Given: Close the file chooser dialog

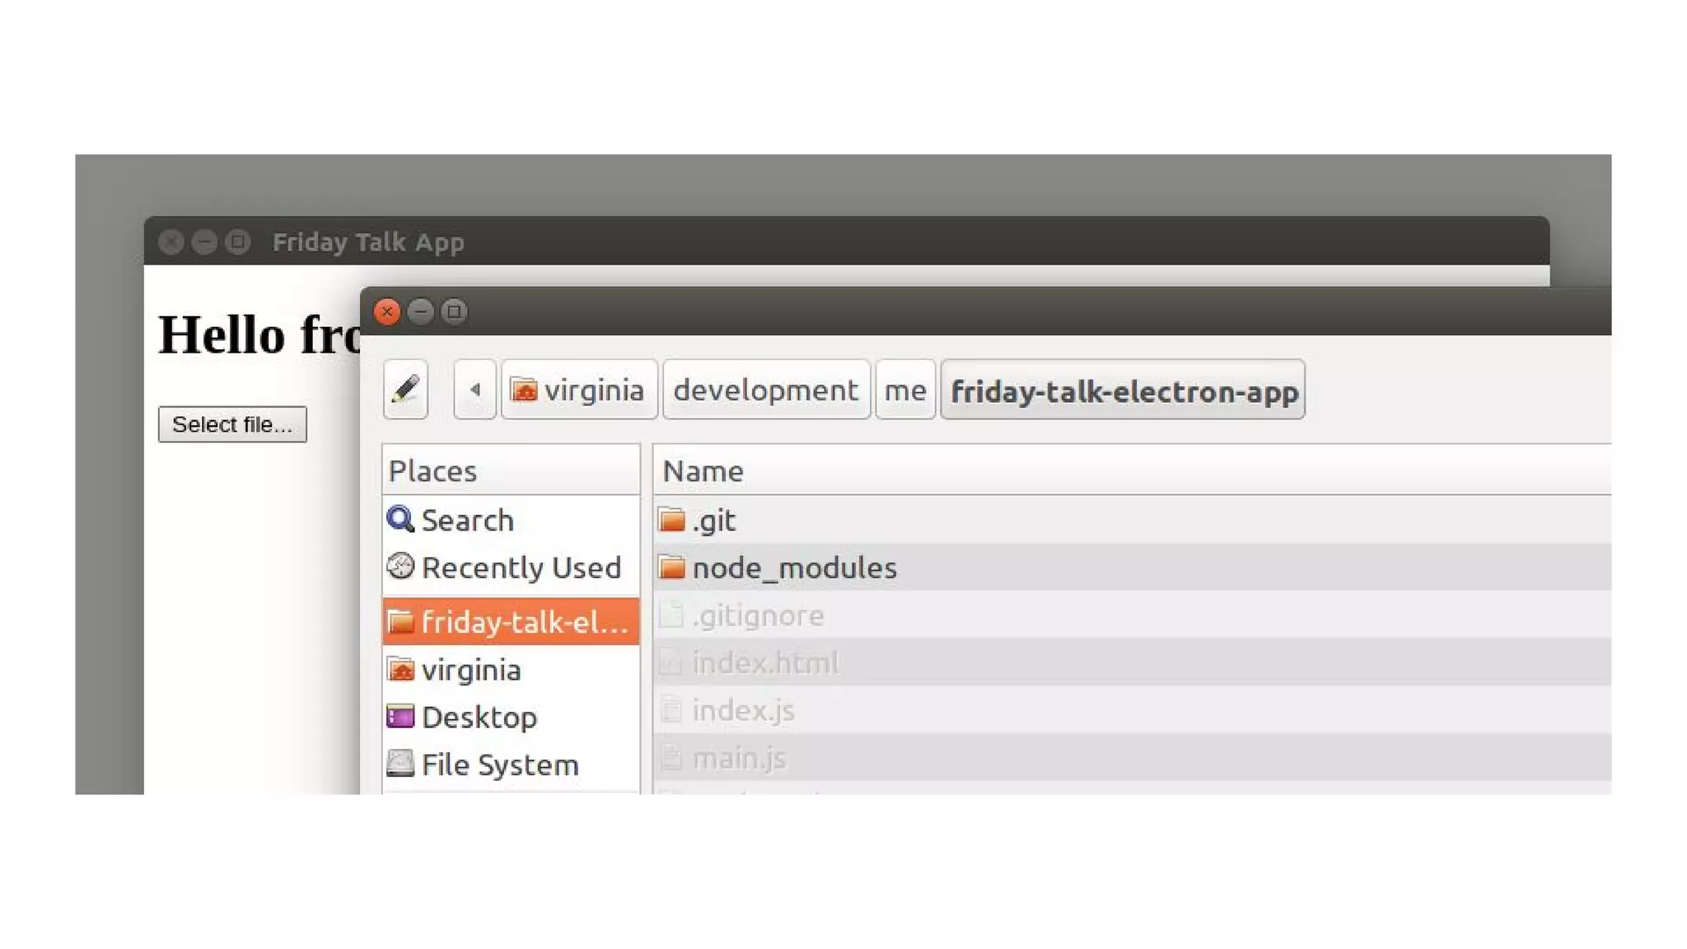Looking at the screenshot, I should coord(386,312).
